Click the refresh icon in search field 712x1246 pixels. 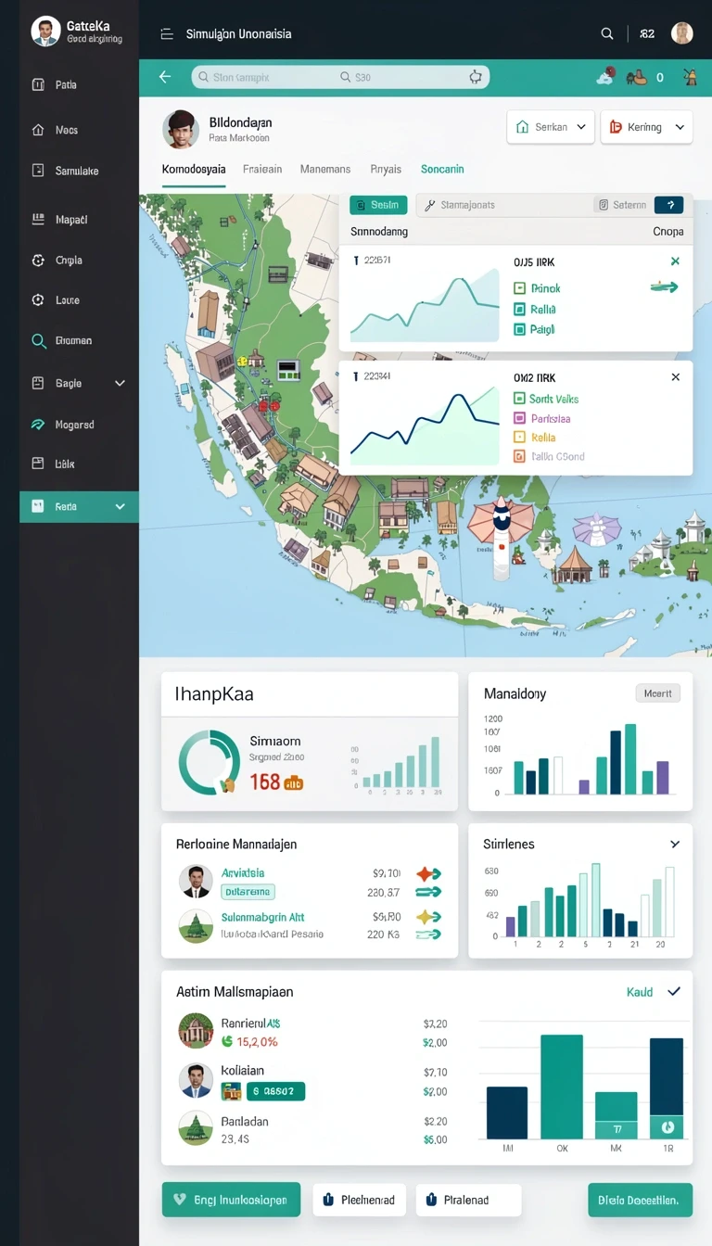(476, 77)
